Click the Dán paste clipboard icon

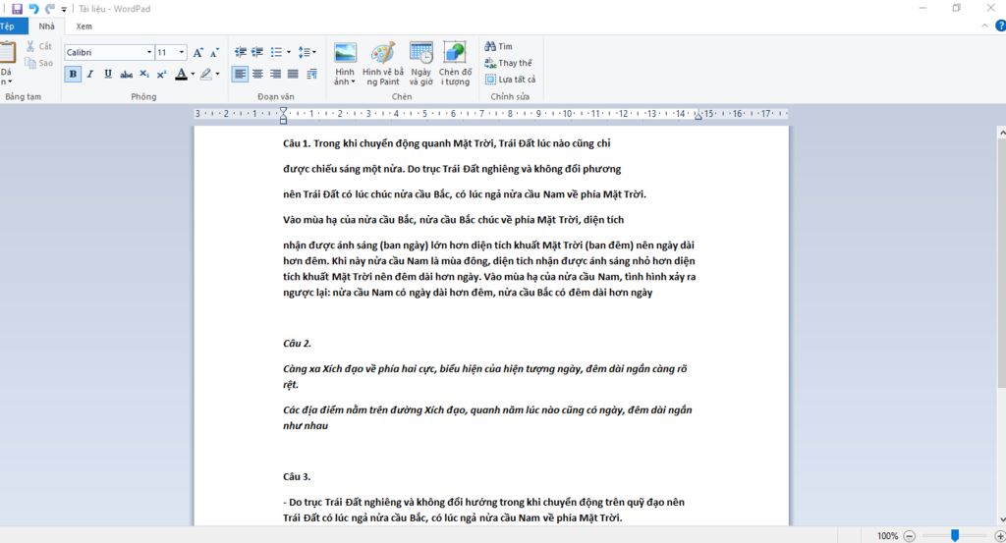tap(8, 53)
